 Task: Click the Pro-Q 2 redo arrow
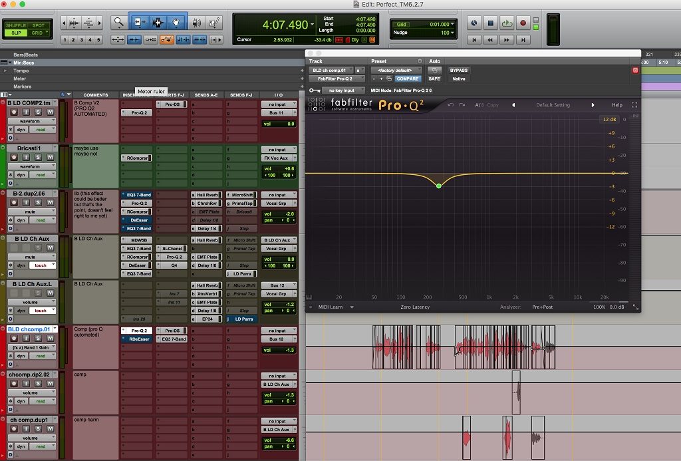coord(462,104)
